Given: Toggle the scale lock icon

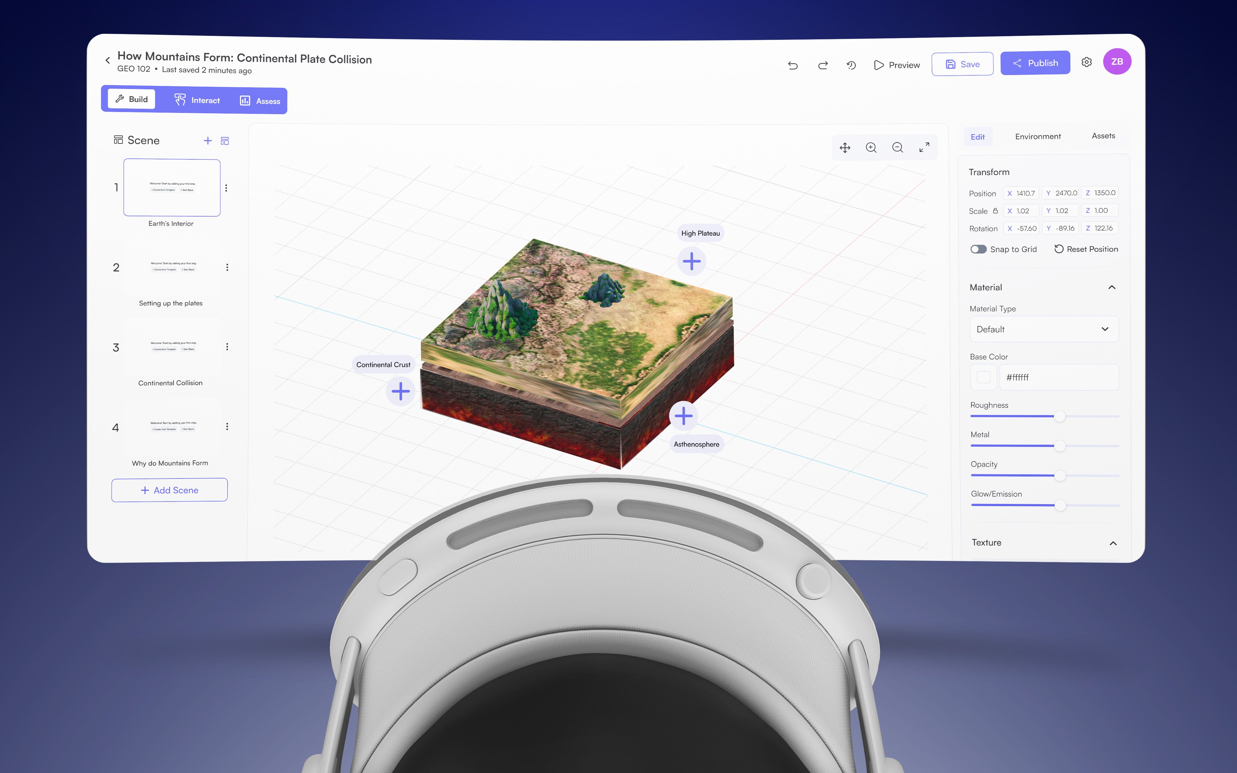Looking at the screenshot, I should pyautogui.click(x=995, y=211).
